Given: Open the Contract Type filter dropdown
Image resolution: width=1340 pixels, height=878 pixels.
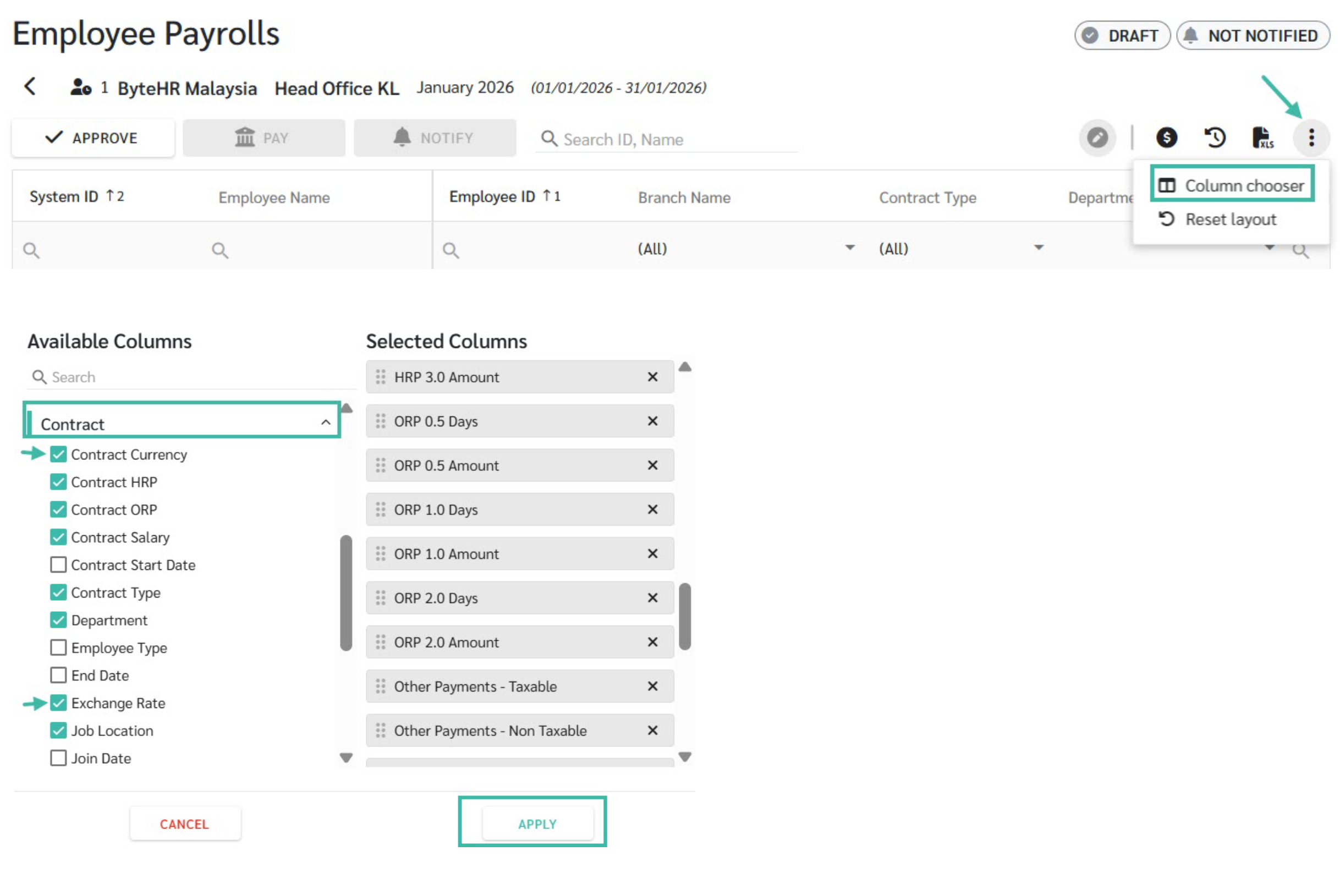Looking at the screenshot, I should (1038, 248).
